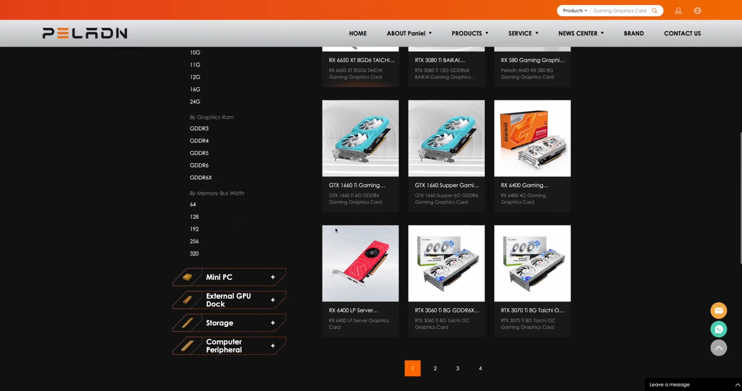Click the Gaming Graphics Card search field

[620, 11]
